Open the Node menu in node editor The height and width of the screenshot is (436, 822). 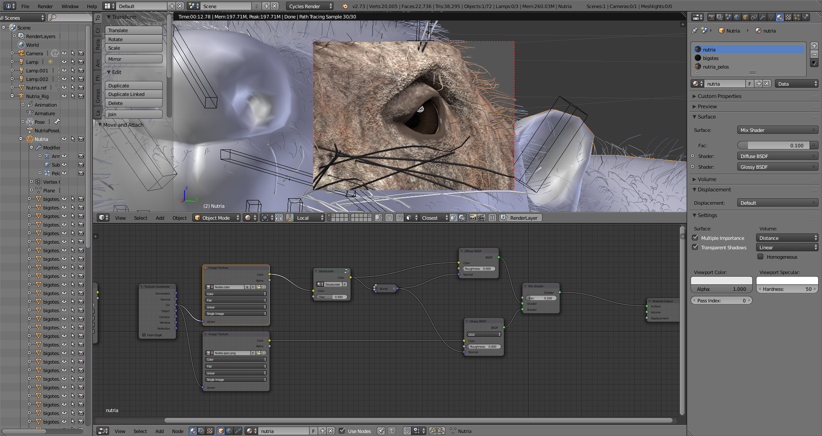coord(177,431)
